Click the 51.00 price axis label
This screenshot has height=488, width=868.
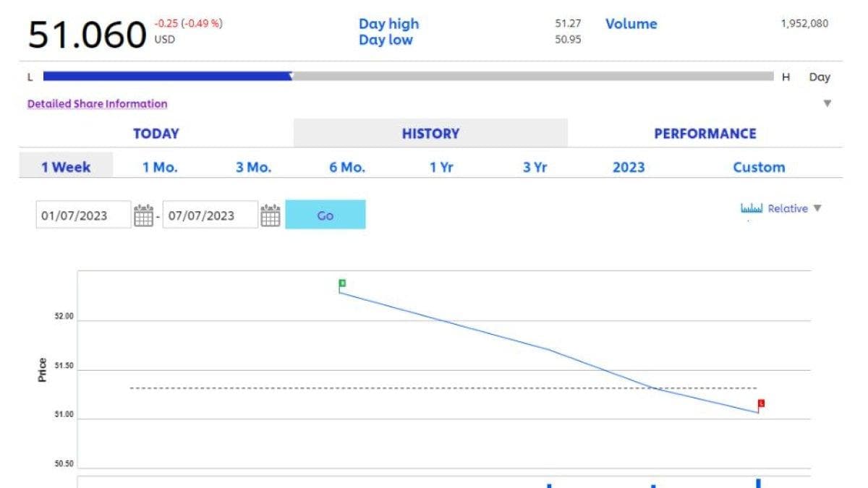64,414
